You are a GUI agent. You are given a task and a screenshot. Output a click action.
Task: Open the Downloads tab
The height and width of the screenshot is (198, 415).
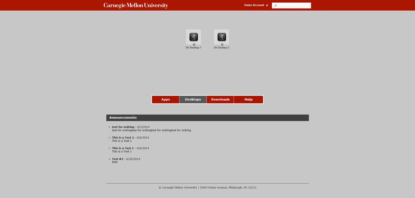pyautogui.click(x=220, y=99)
